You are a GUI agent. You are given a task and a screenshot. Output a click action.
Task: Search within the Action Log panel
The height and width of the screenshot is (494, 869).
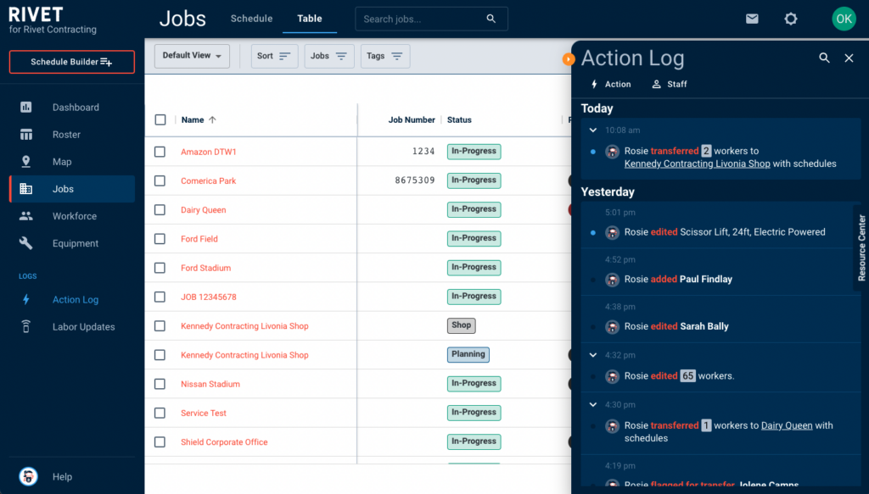(824, 58)
